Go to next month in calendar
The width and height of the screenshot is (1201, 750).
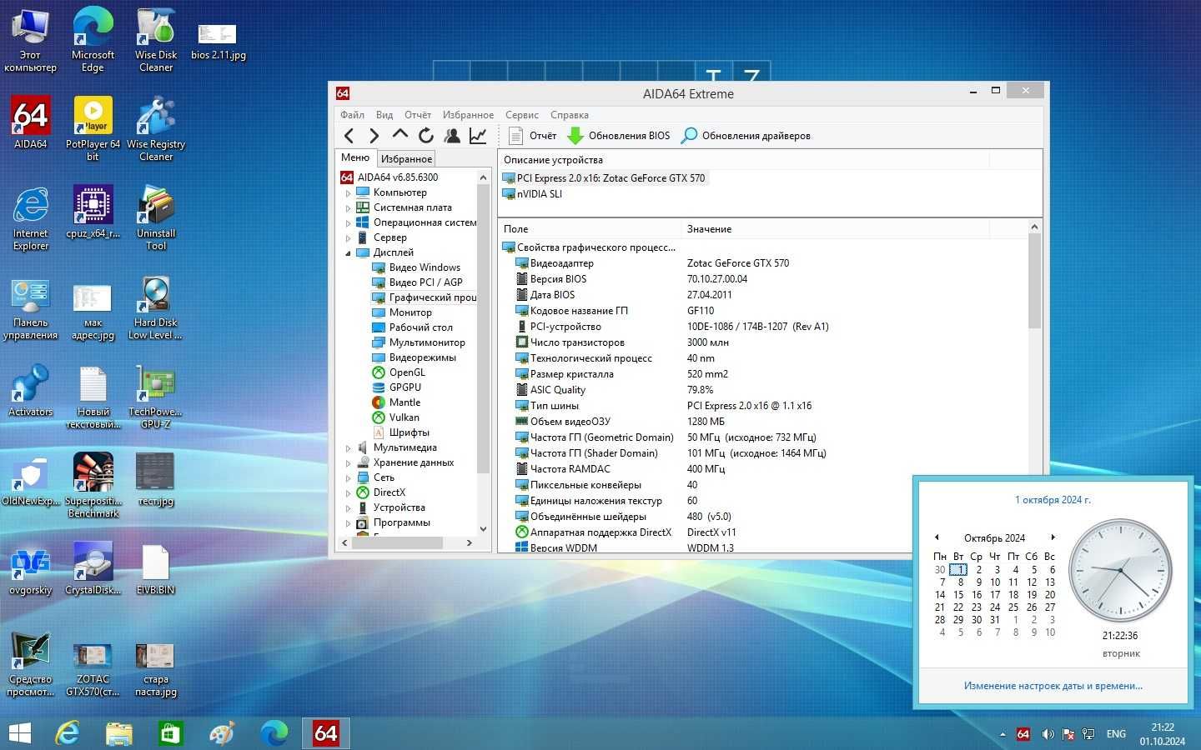click(1053, 537)
